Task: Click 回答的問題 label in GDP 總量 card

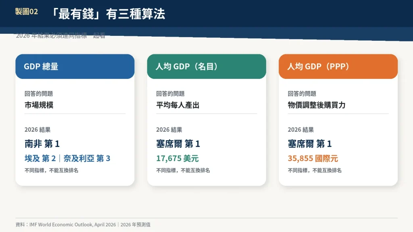Action: tap(39, 93)
